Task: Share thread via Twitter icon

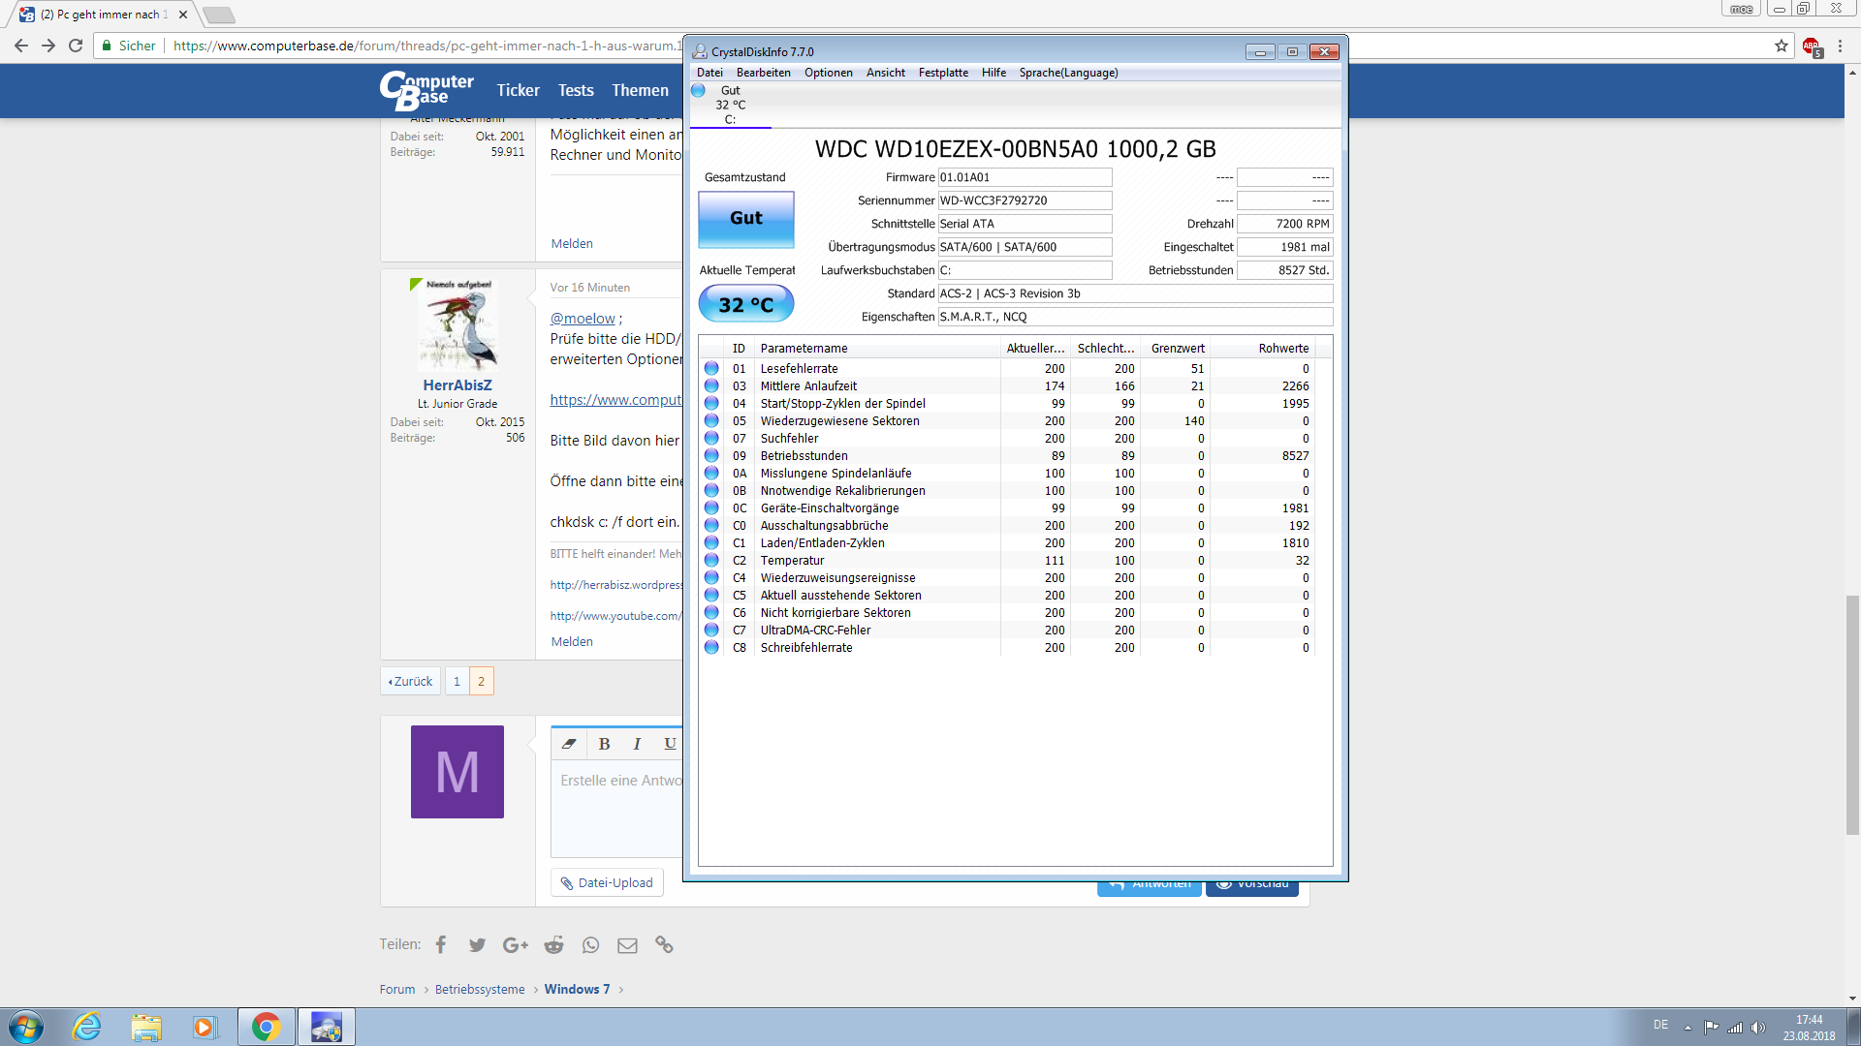Action: pyautogui.click(x=477, y=944)
